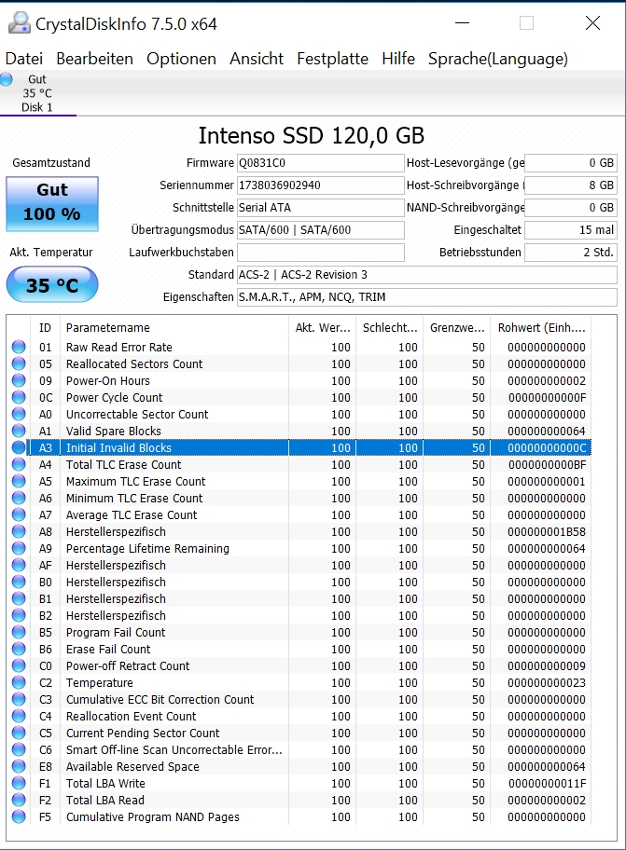Screen dimensions: 626x850
Task: Click status orb for Total LBA Write
Action: (x=19, y=783)
